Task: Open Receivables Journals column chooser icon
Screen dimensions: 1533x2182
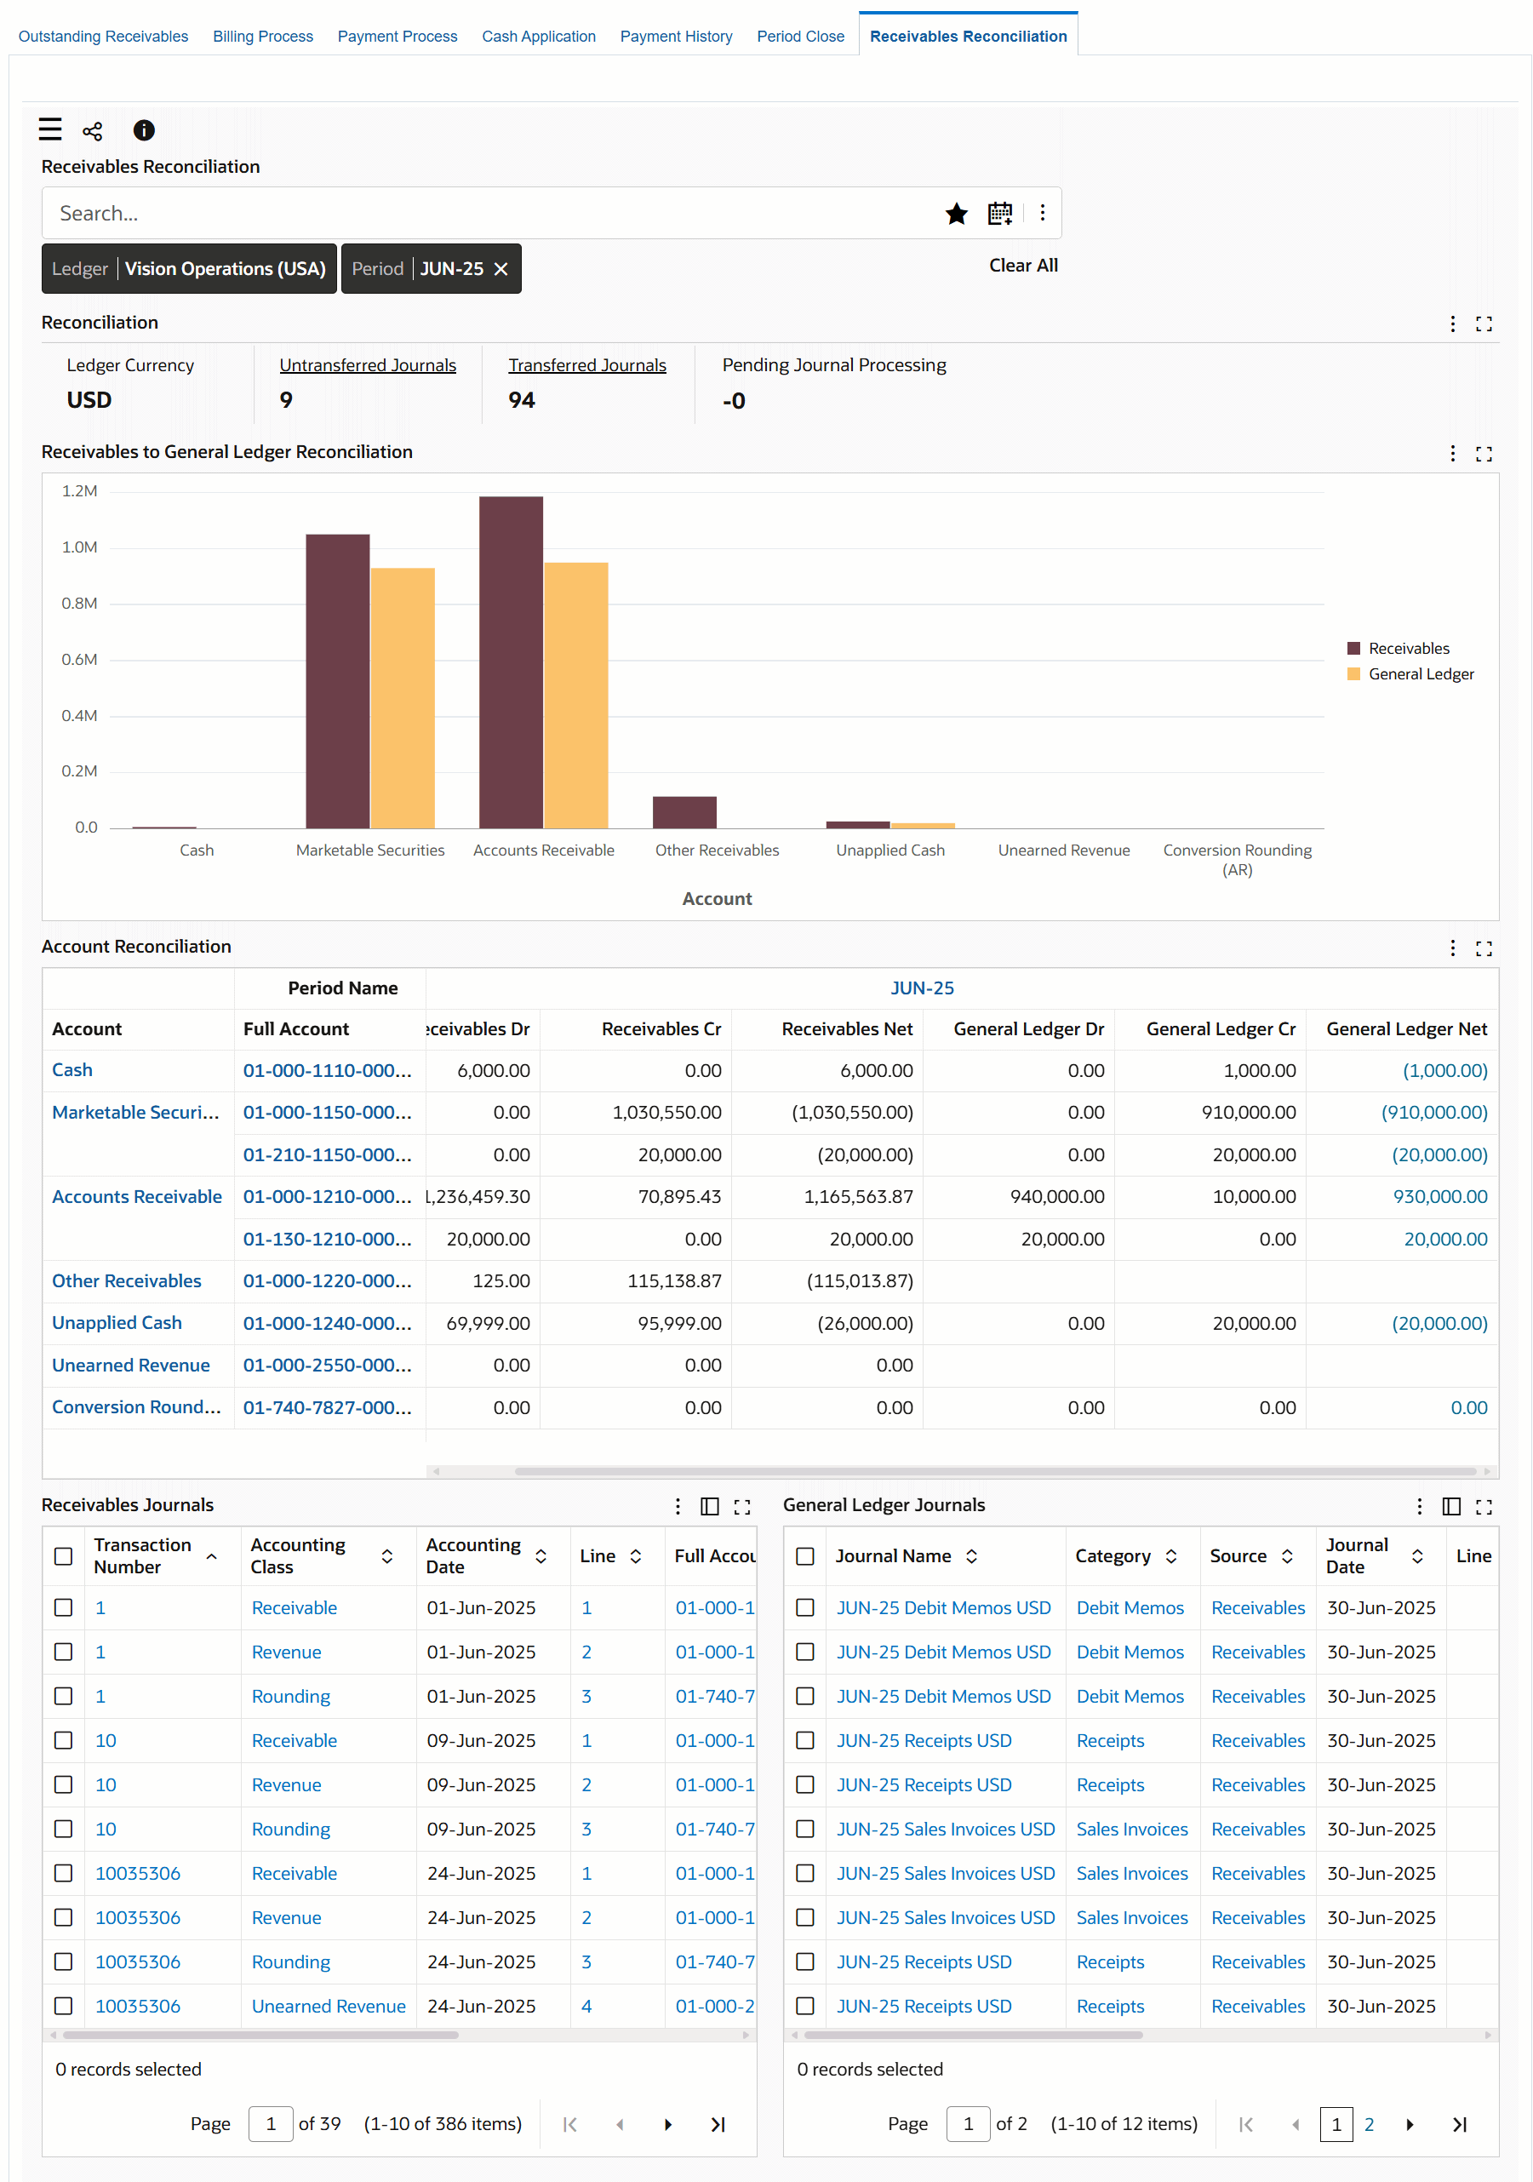Action: tap(709, 1506)
